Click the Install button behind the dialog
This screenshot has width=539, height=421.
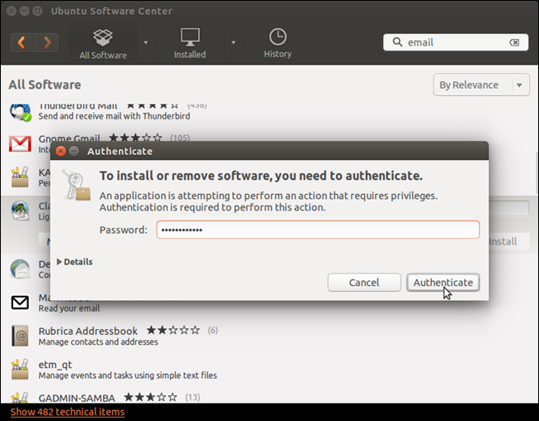(x=508, y=242)
